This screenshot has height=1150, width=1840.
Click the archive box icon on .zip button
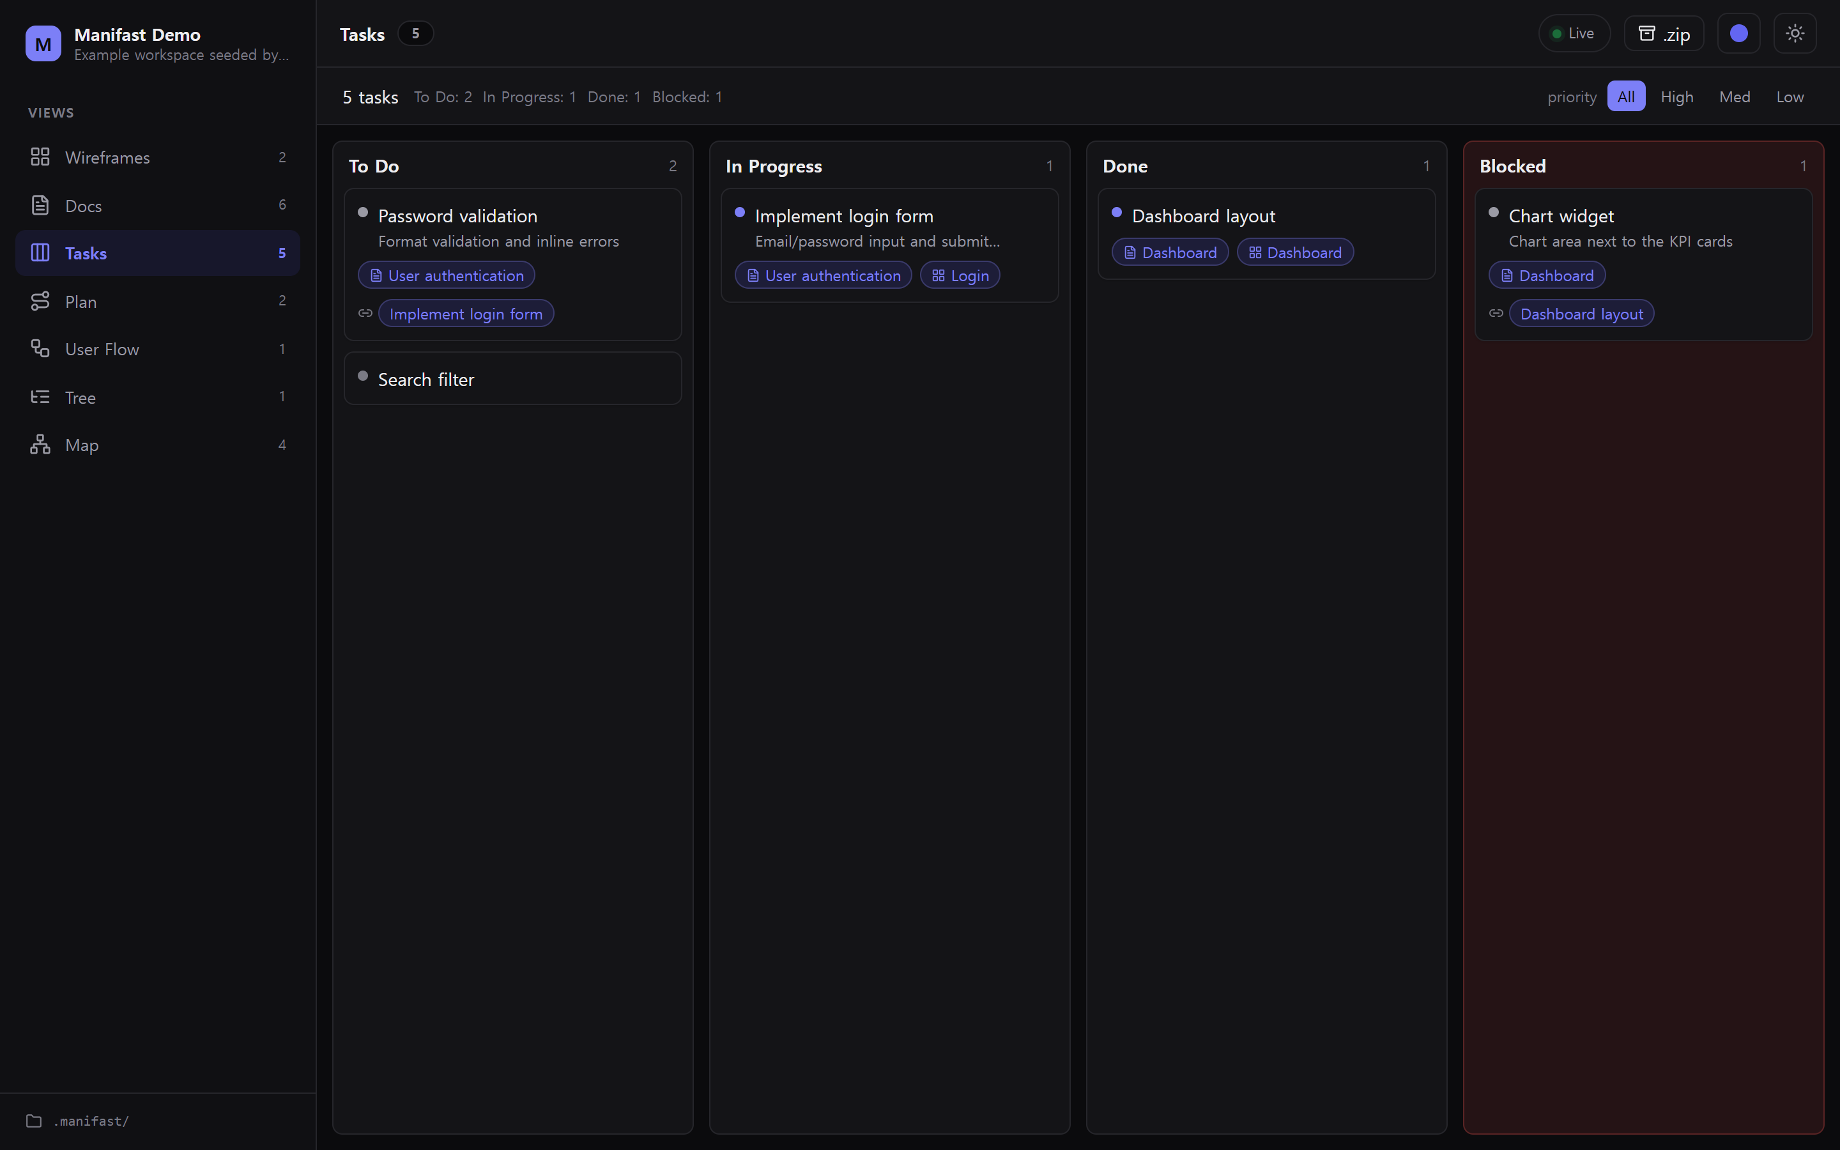(x=1646, y=33)
